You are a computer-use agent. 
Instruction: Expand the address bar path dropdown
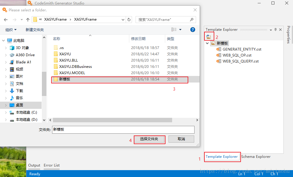pos(123,20)
